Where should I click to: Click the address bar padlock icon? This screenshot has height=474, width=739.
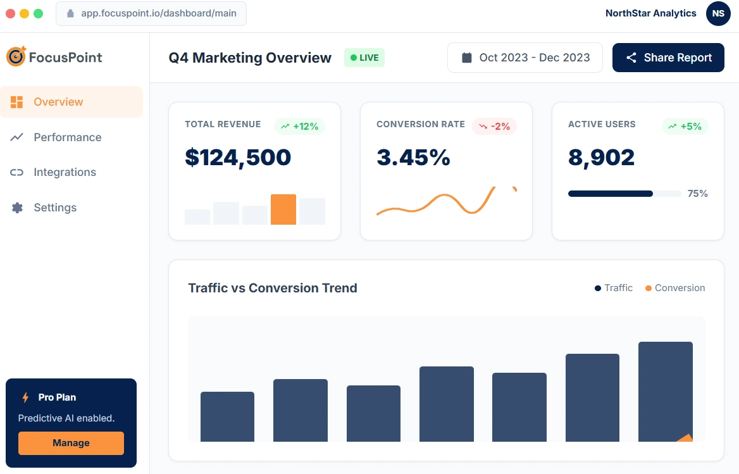click(70, 13)
